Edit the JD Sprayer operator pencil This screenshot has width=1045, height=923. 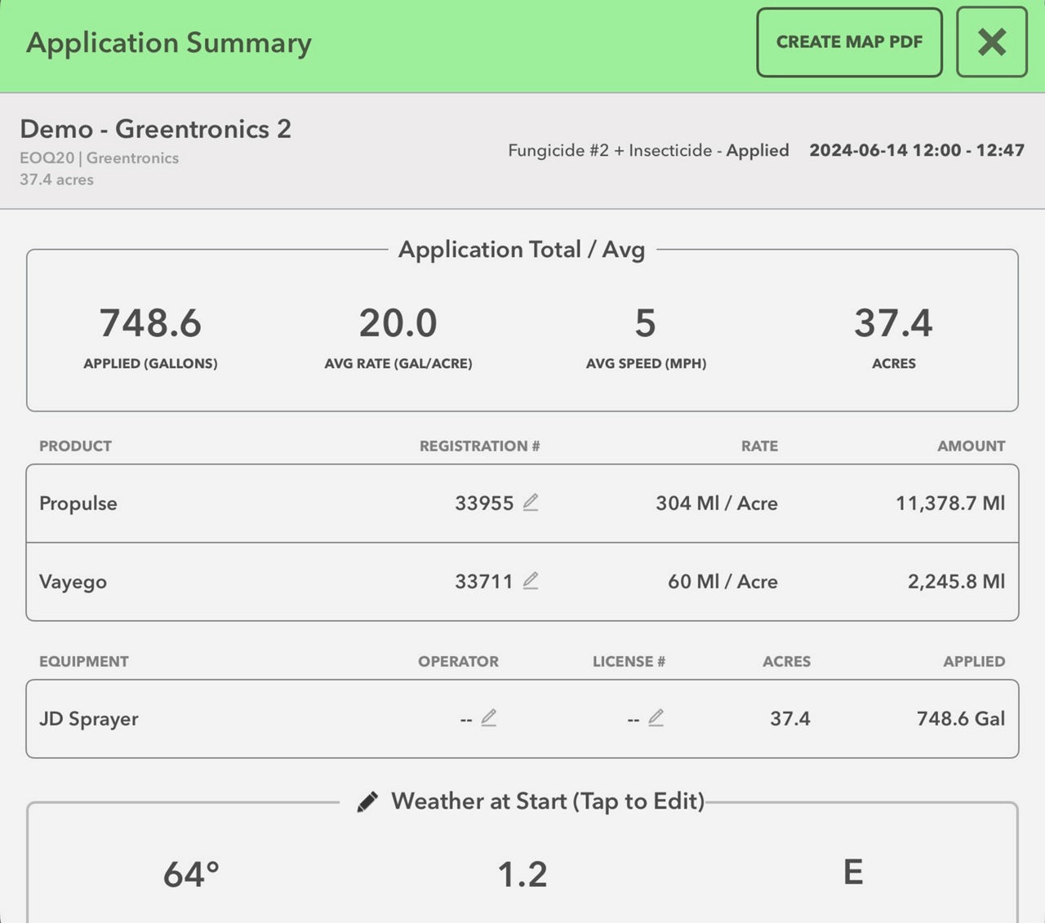click(489, 718)
